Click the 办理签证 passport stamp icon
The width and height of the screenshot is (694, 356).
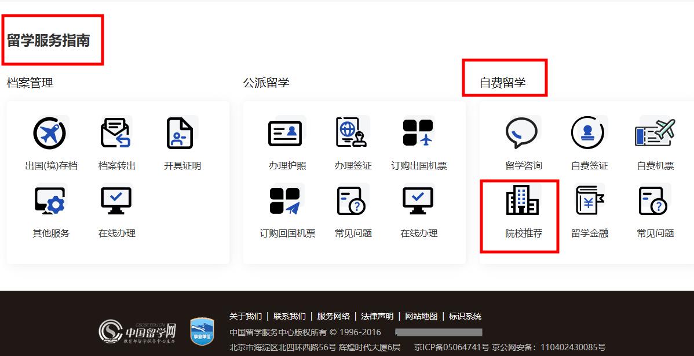coord(352,132)
